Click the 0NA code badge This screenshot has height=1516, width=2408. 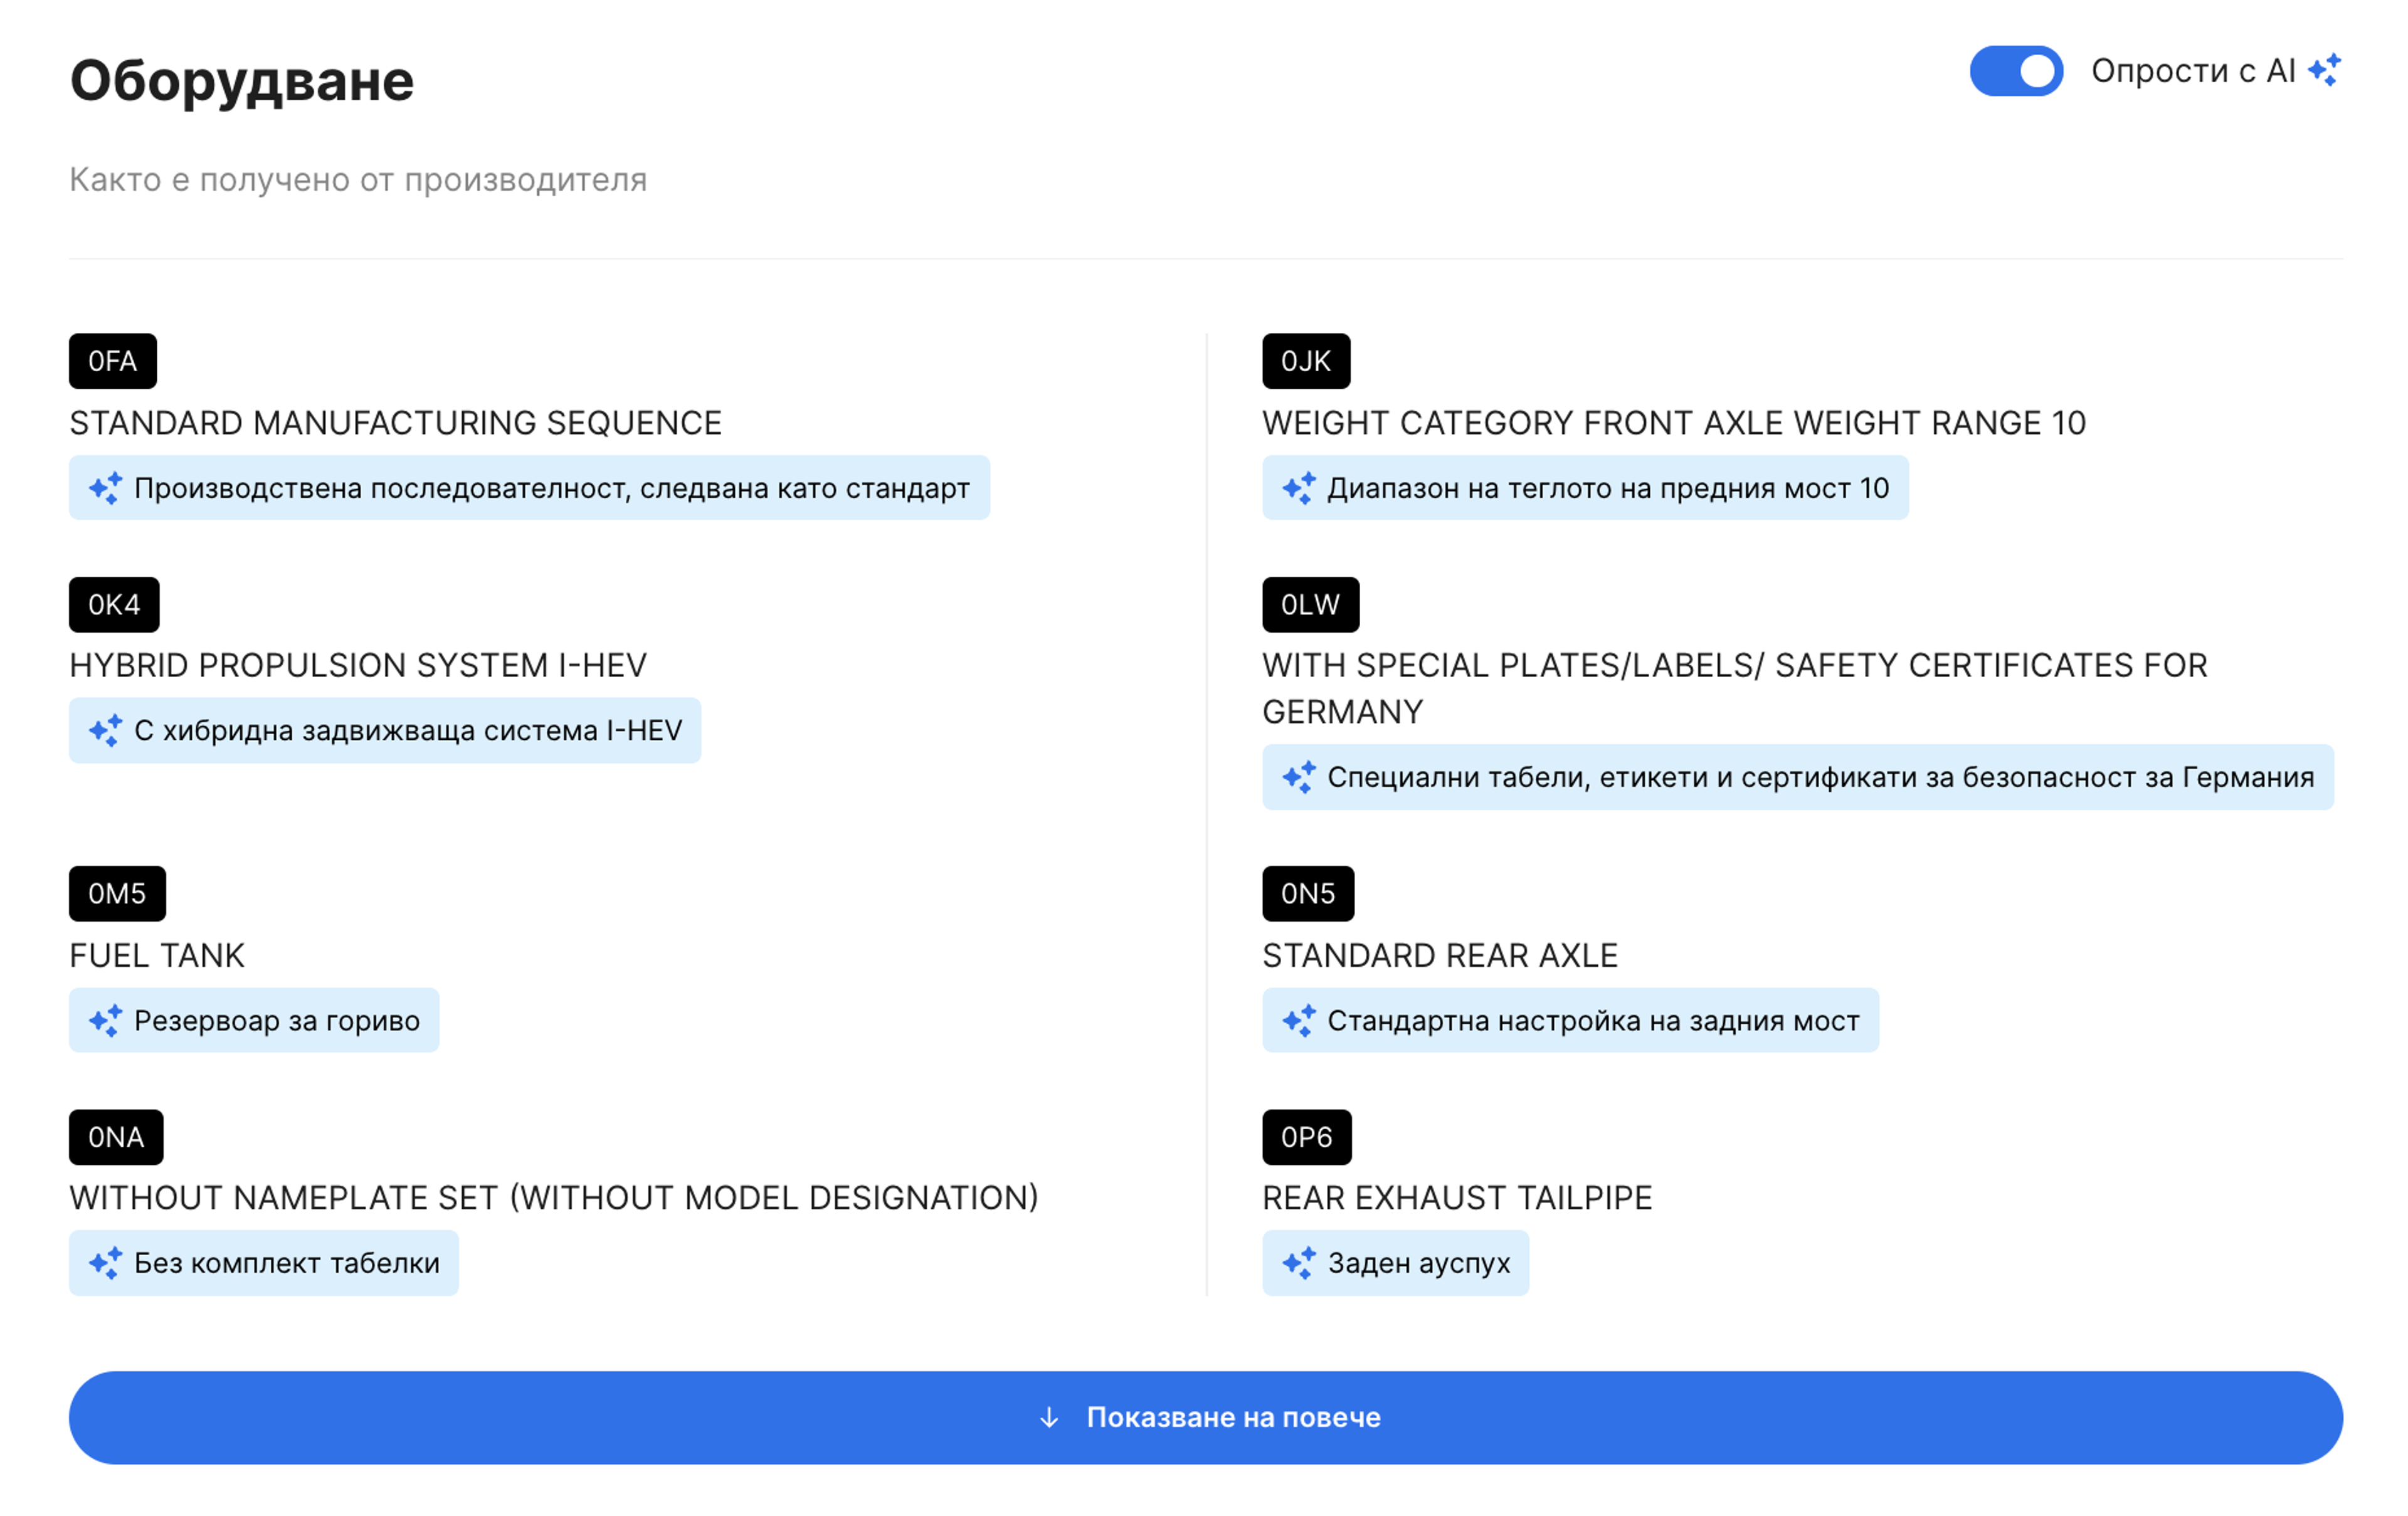(116, 1137)
